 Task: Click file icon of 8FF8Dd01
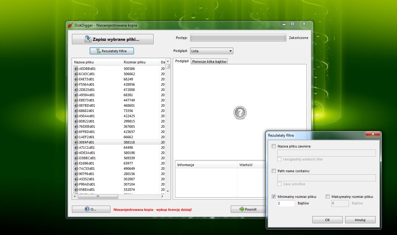[76, 132]
